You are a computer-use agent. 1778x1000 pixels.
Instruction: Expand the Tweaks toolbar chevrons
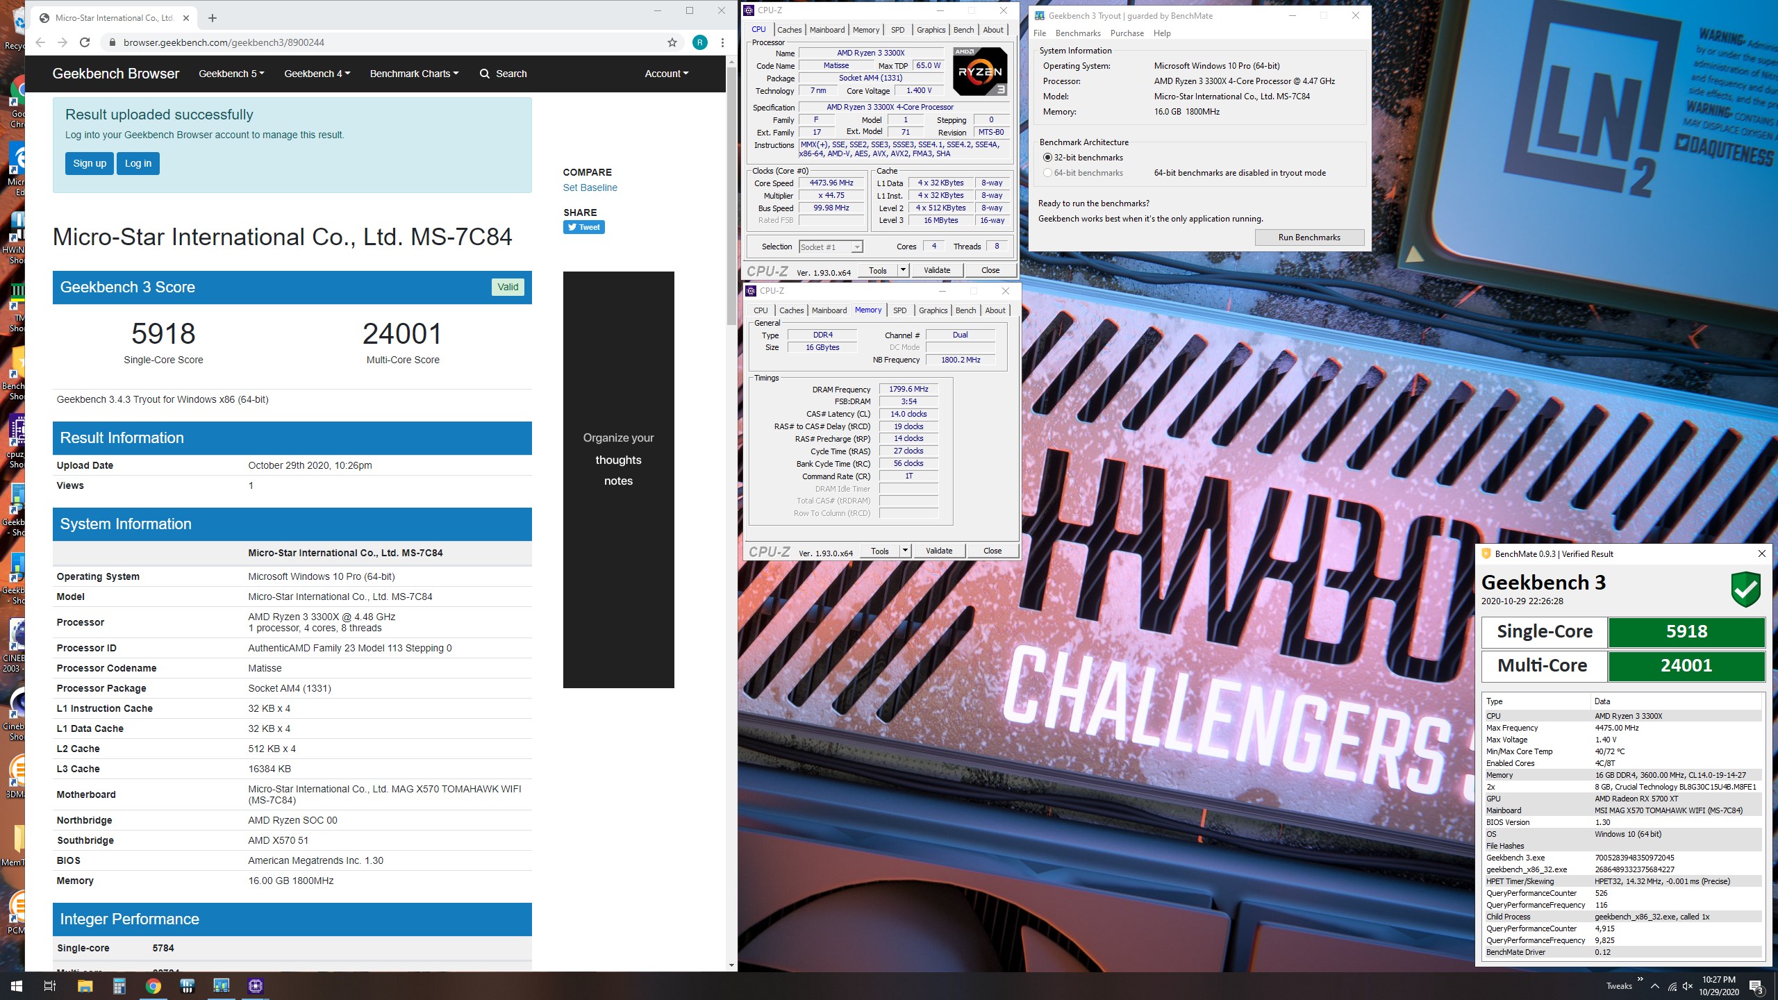[x=1640, y=979]
